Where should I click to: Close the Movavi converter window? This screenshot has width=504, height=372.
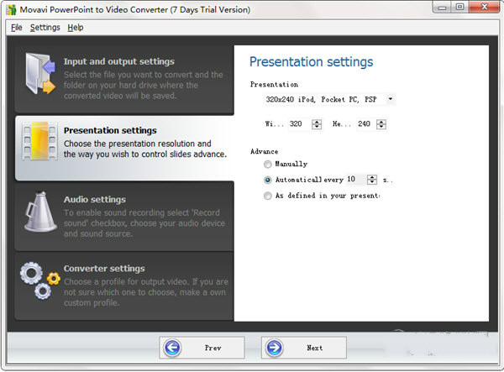coord(485,7)
